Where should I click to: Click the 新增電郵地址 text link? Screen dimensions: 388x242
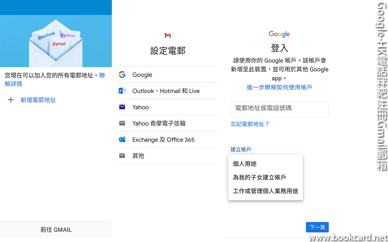(38, 100)
